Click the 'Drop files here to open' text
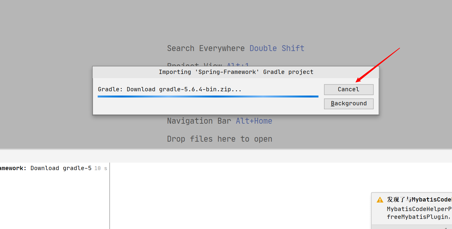The image size is (452, 229). 220,139
